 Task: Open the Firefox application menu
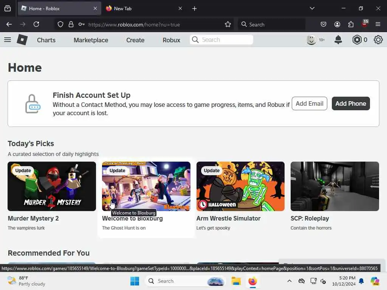tap(378, 24)
